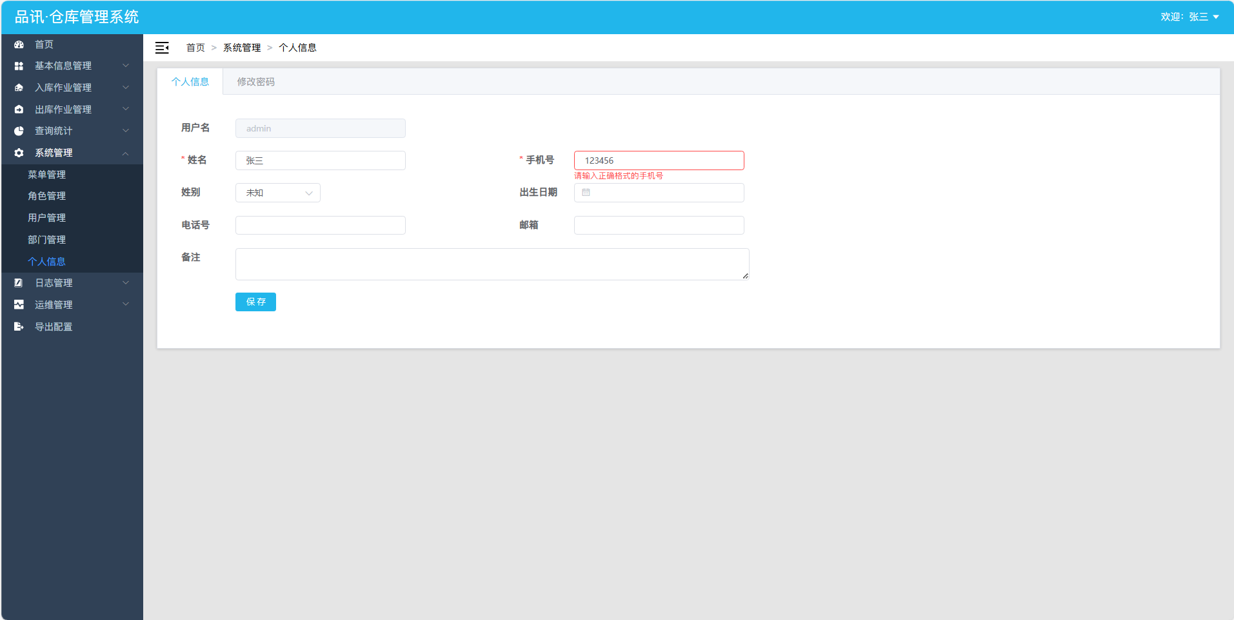Click the 系统管理 gear icon
This screenshot has width=1234, height=620.
click(19, 153)
